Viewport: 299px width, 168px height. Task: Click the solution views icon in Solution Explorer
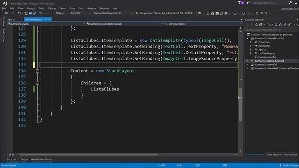coord(261,25)
